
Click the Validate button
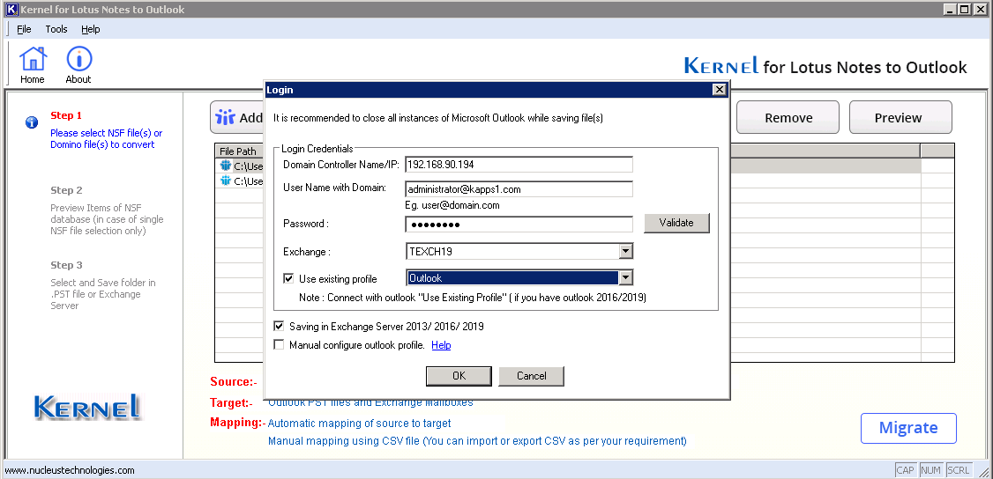tap(676, 223)
